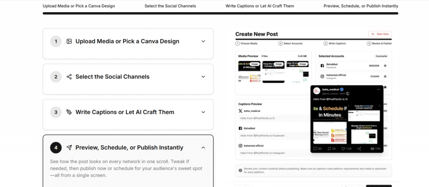Click the Facebook icon next to BahaMed account
This screenshot has width=429, height=187.
[322, 66]
